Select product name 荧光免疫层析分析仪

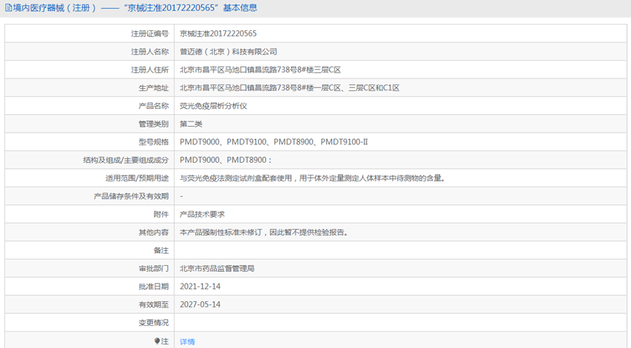213,106
